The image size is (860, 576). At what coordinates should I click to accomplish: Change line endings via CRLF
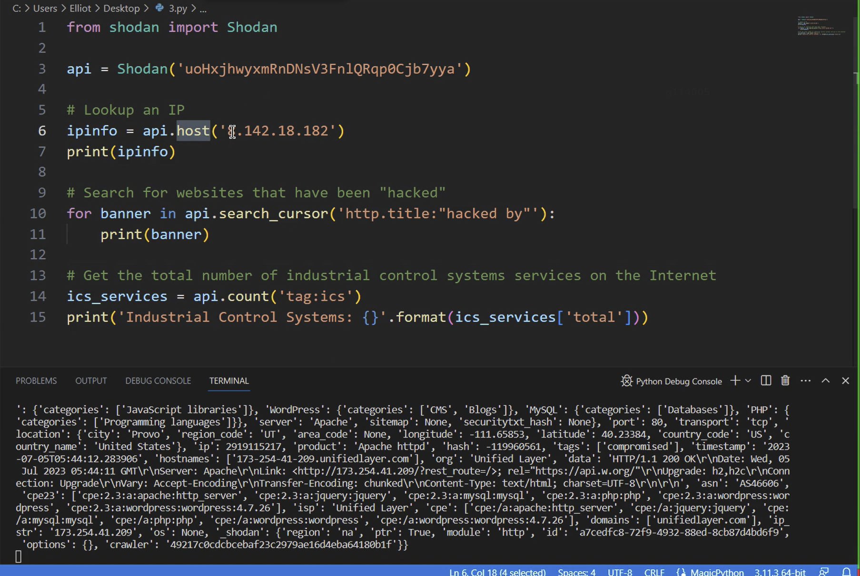click(x=654, y=572)
